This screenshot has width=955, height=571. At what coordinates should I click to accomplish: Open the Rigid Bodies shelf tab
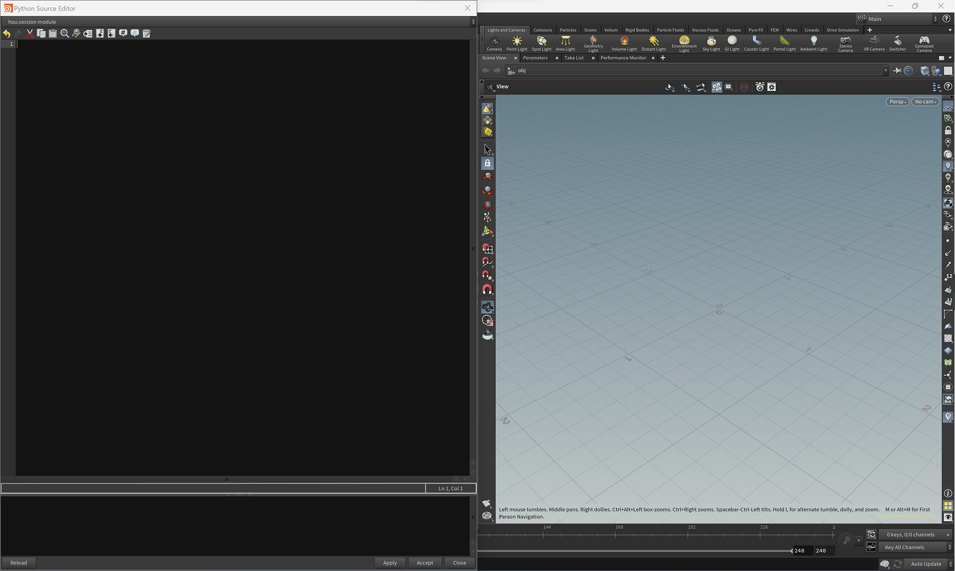[x=637, y=30]
